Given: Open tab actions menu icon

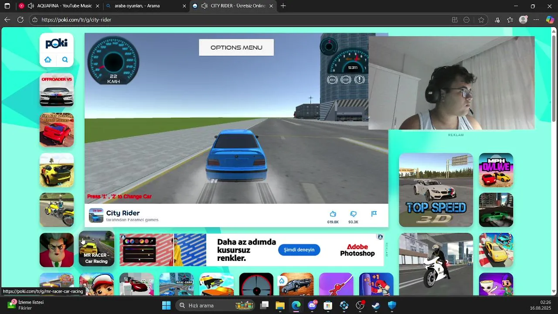Looking at the screenshot, I should click(7, 6).
